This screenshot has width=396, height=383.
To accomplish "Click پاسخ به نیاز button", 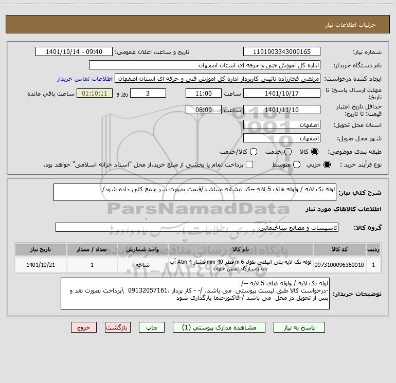I will point(299,327).
